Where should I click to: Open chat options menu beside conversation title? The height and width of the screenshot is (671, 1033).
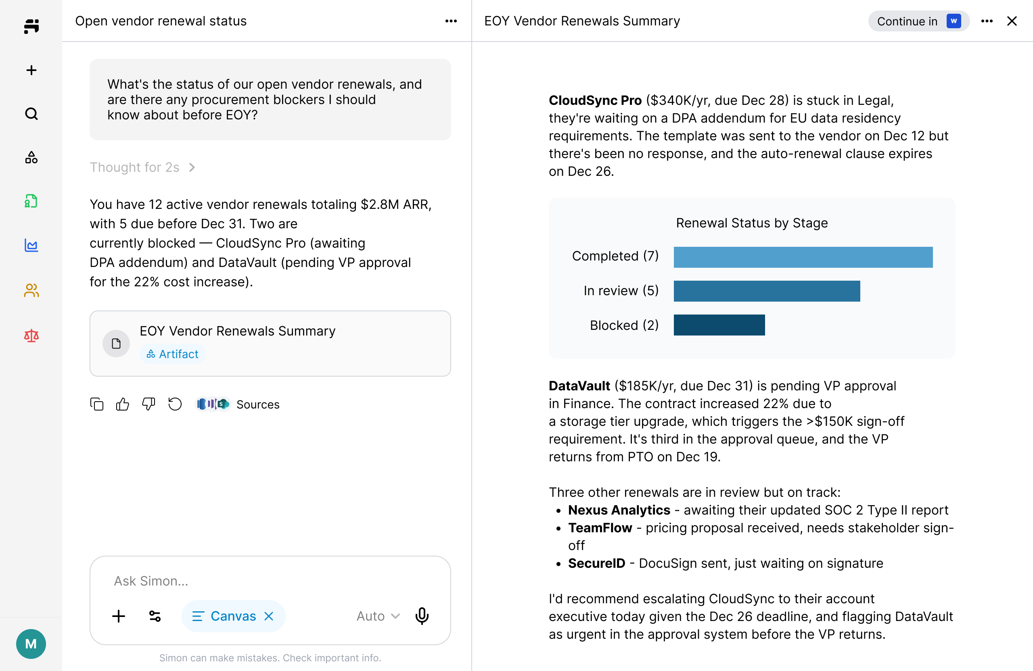coord(451,21)
